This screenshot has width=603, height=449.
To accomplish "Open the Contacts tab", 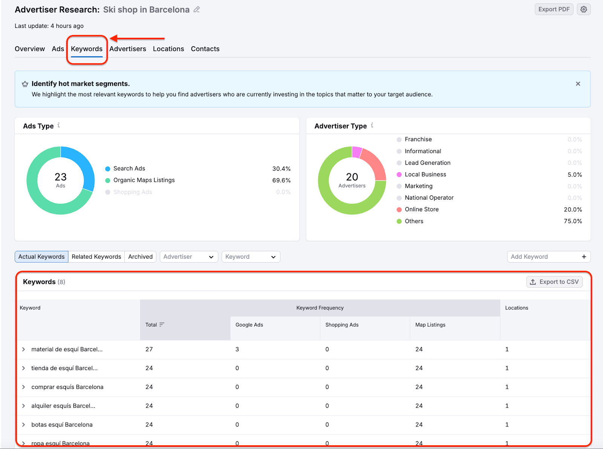I will (205, 49).
